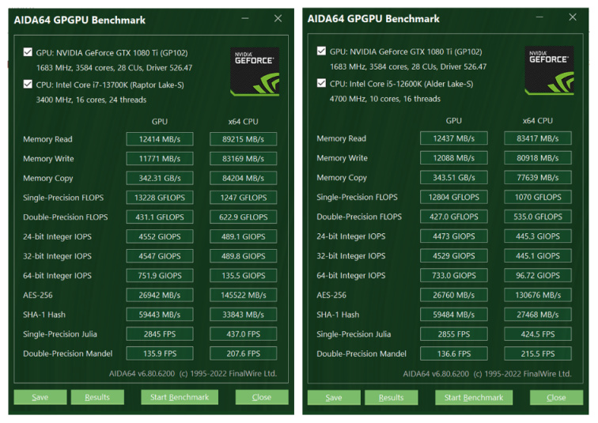Start Benchmark in the i7-13700K window

pos(180,397)
